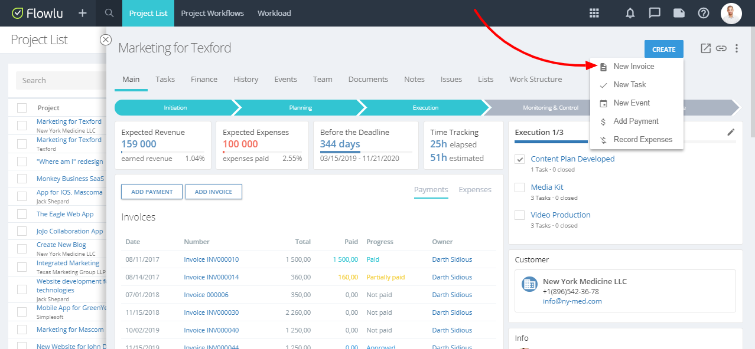Toggle Content Plan Developed checkbox
Image resolution: width=755 pixels, height=349 pixels.
tap(520, 159)
